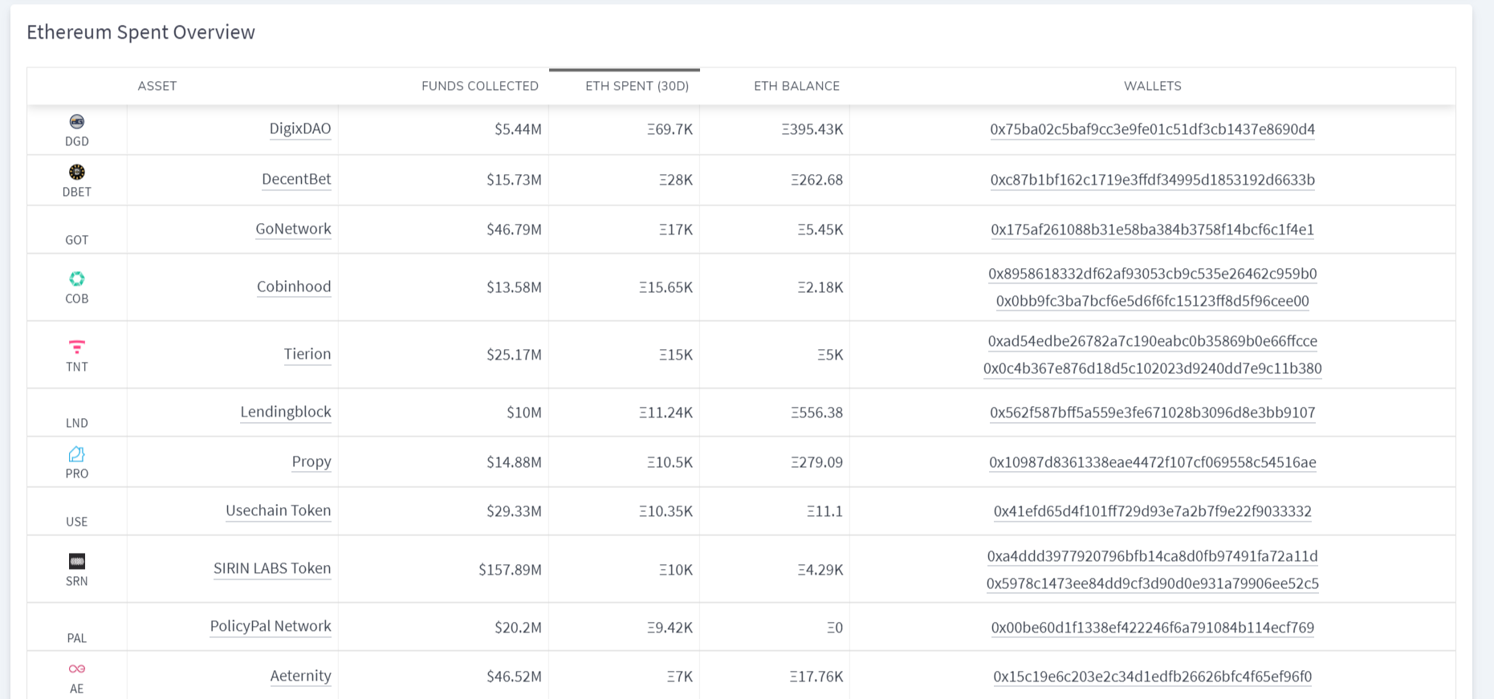This screenshot has width=1494, height=699.
Task: Open PolicyPal Network asset link
Action: click(x=271, y=626)
